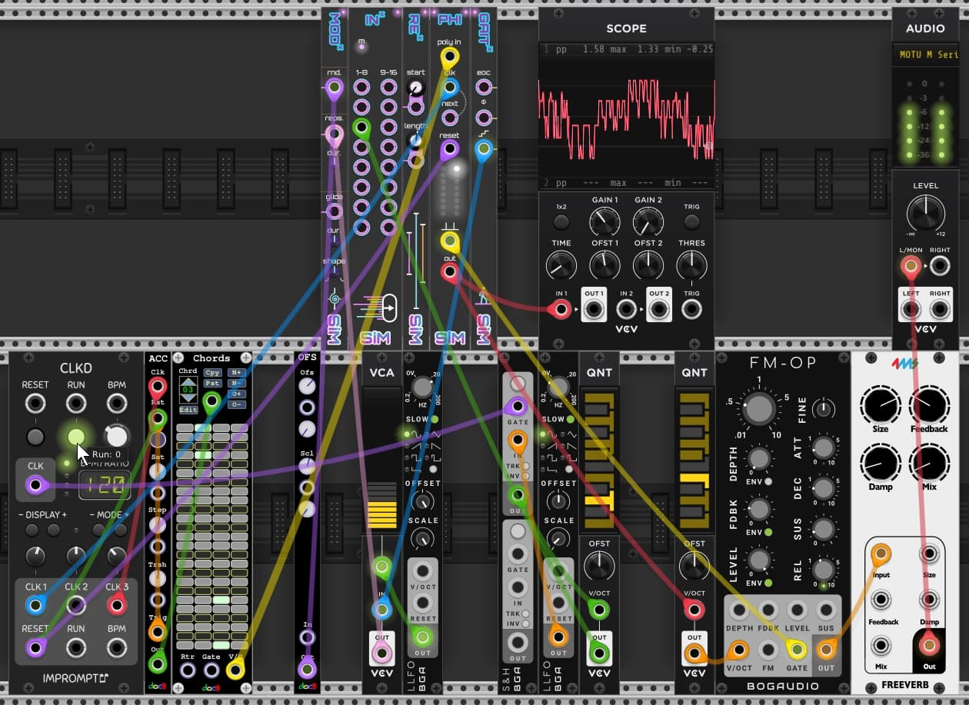Click the N+ button on Chords

(x=236, y=373)
